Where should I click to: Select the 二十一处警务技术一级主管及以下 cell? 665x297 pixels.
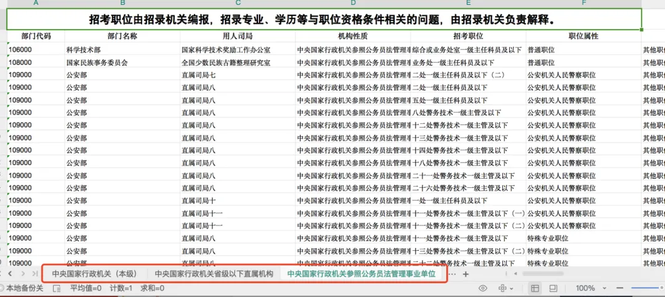(468, 176)
